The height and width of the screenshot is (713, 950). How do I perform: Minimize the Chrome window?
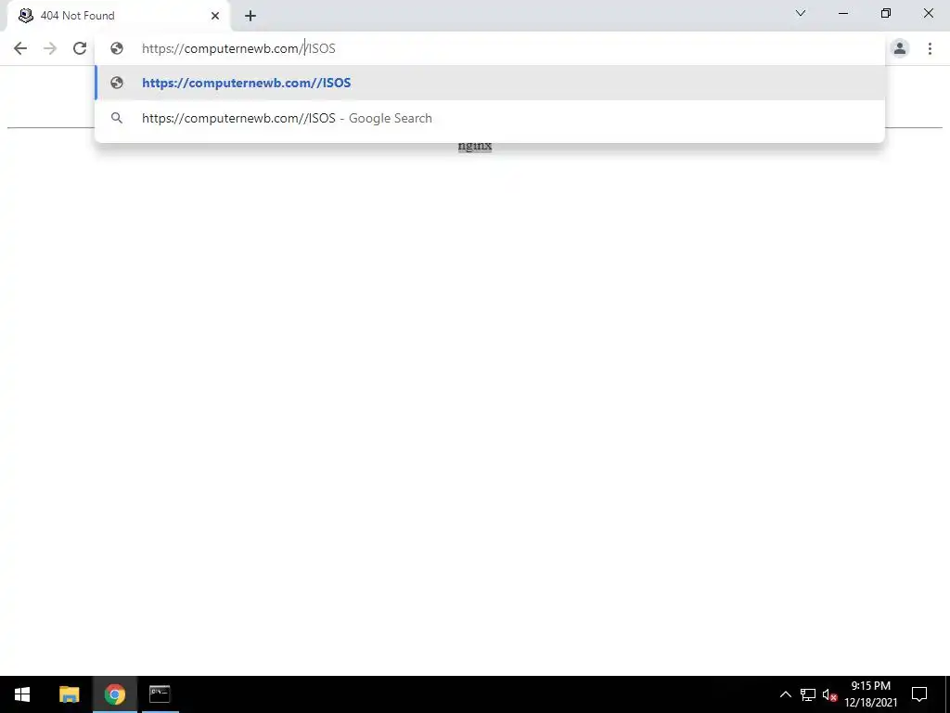point(843,13)
